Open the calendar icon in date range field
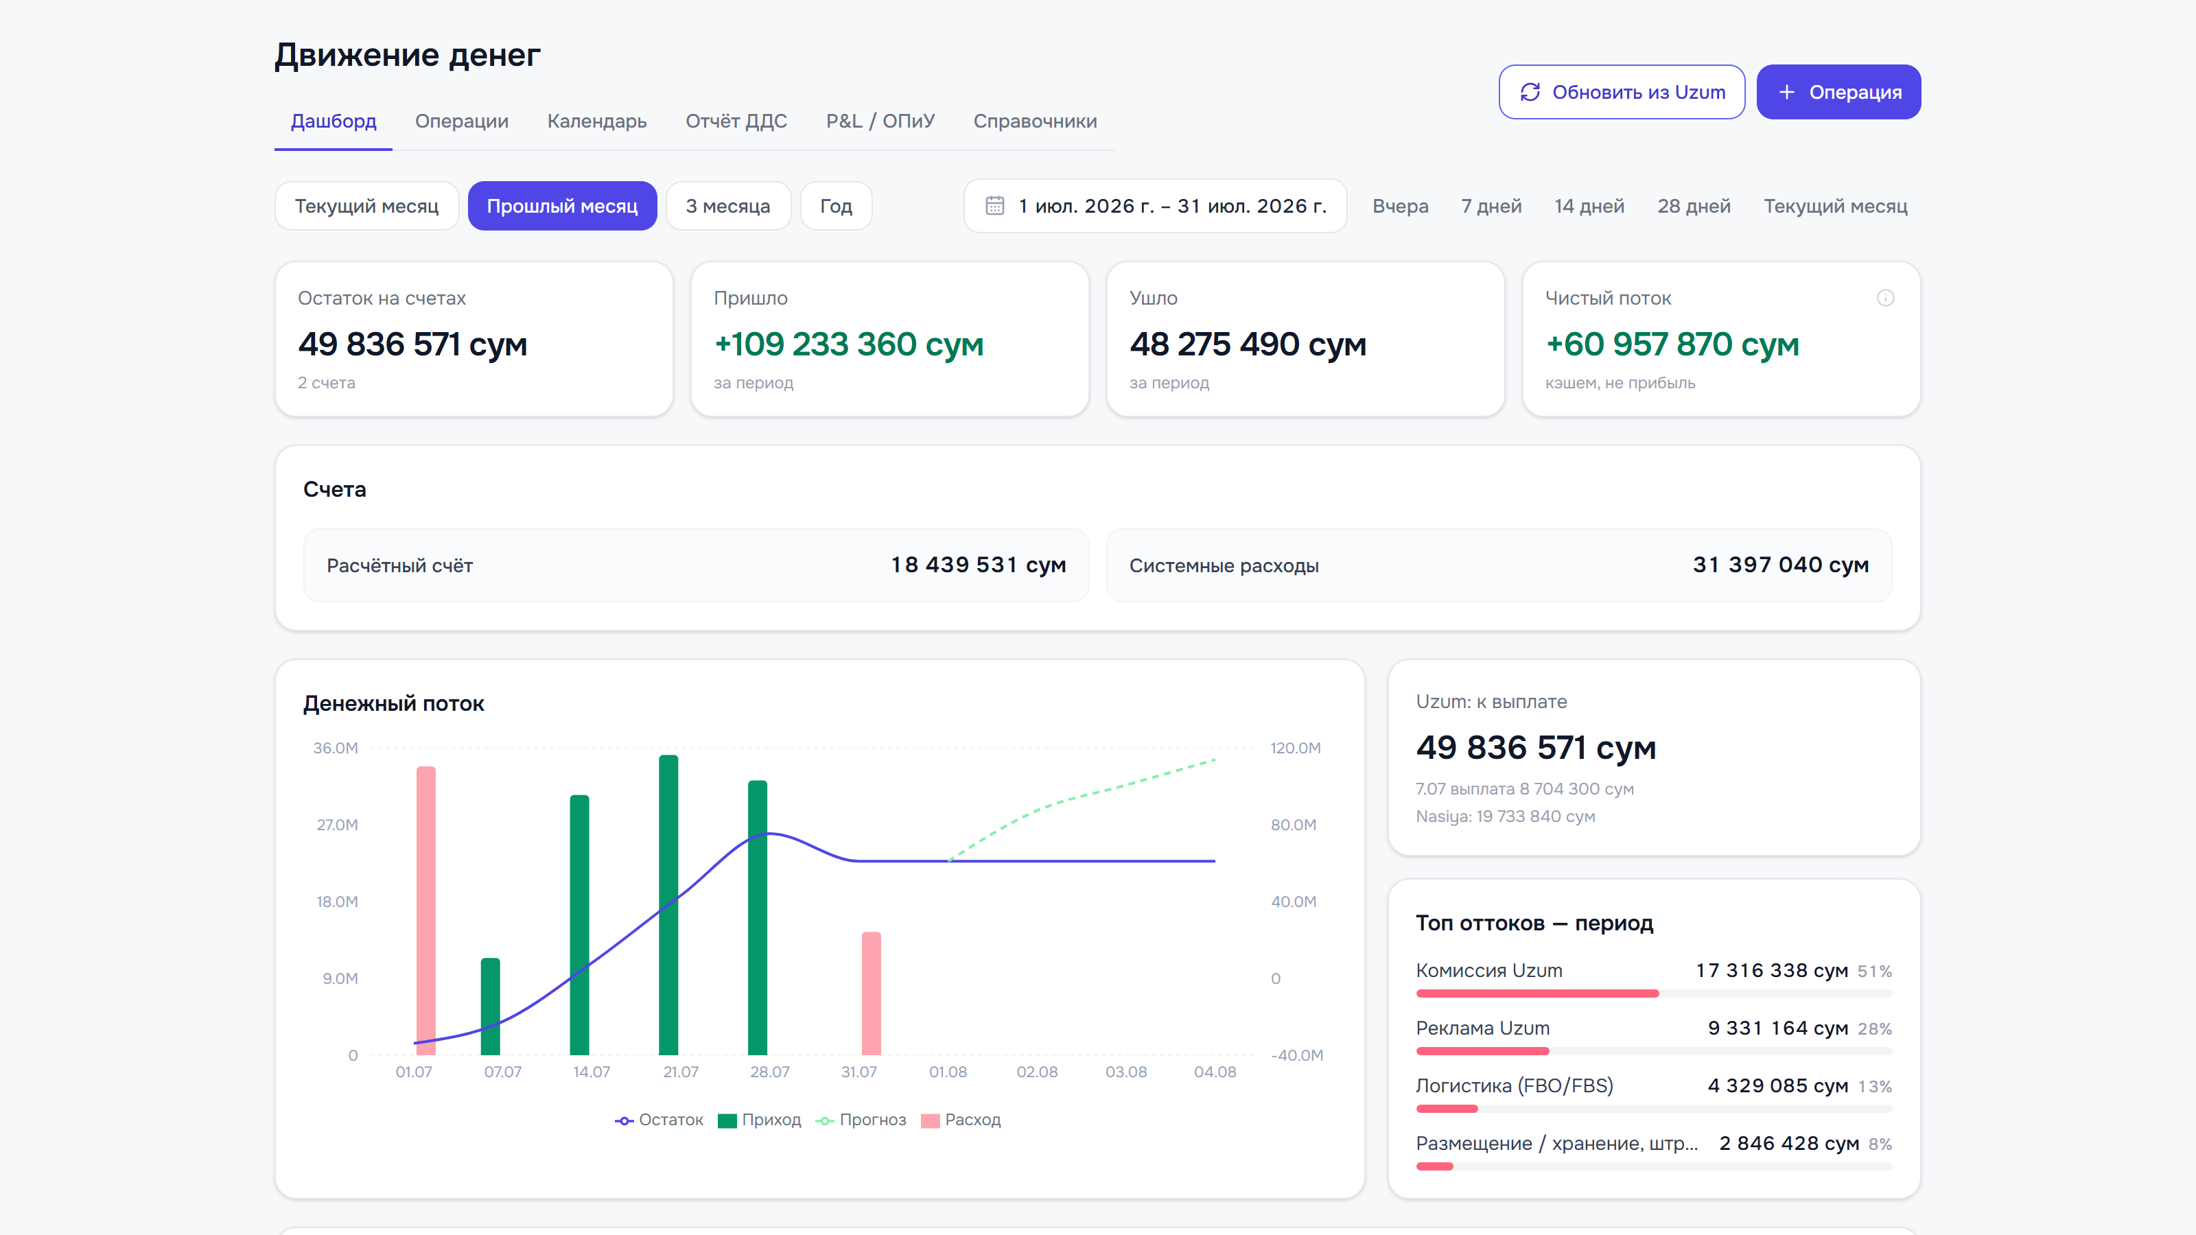The image size is (2196, 1235). [995, 205]
